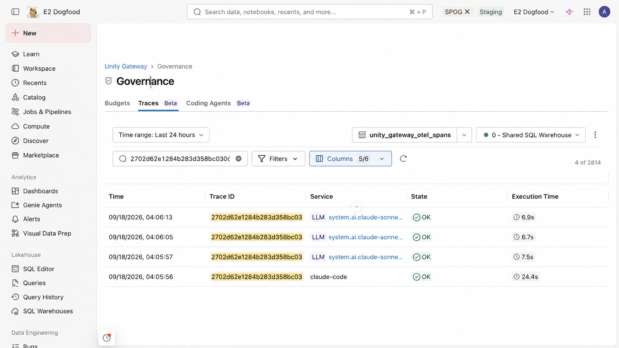Click the Dashboards icon
Image resolution: width=619 pixels, height=348 pixels.
(x=15, y=191)
